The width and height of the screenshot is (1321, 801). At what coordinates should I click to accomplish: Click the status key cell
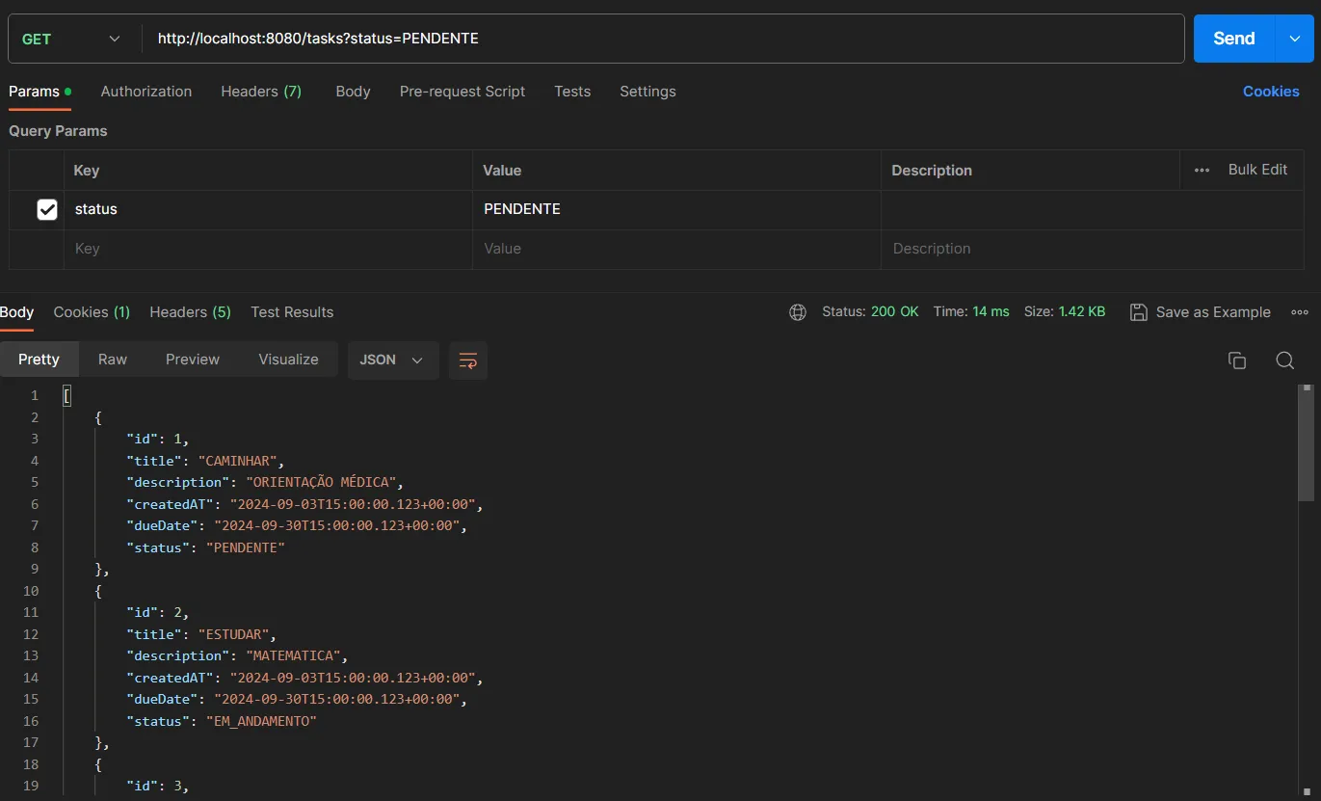coord(269,209)
